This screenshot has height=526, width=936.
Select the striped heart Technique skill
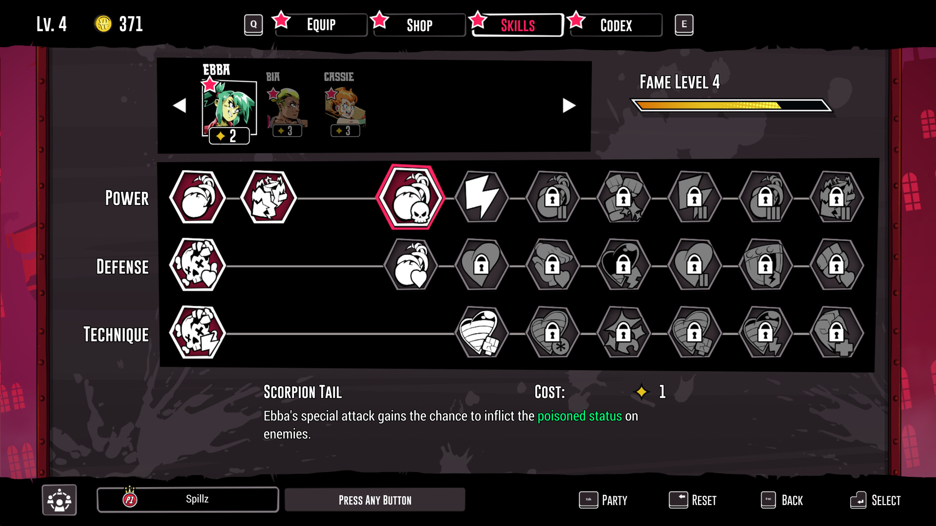pyautogui.click(x=482, y=333)
